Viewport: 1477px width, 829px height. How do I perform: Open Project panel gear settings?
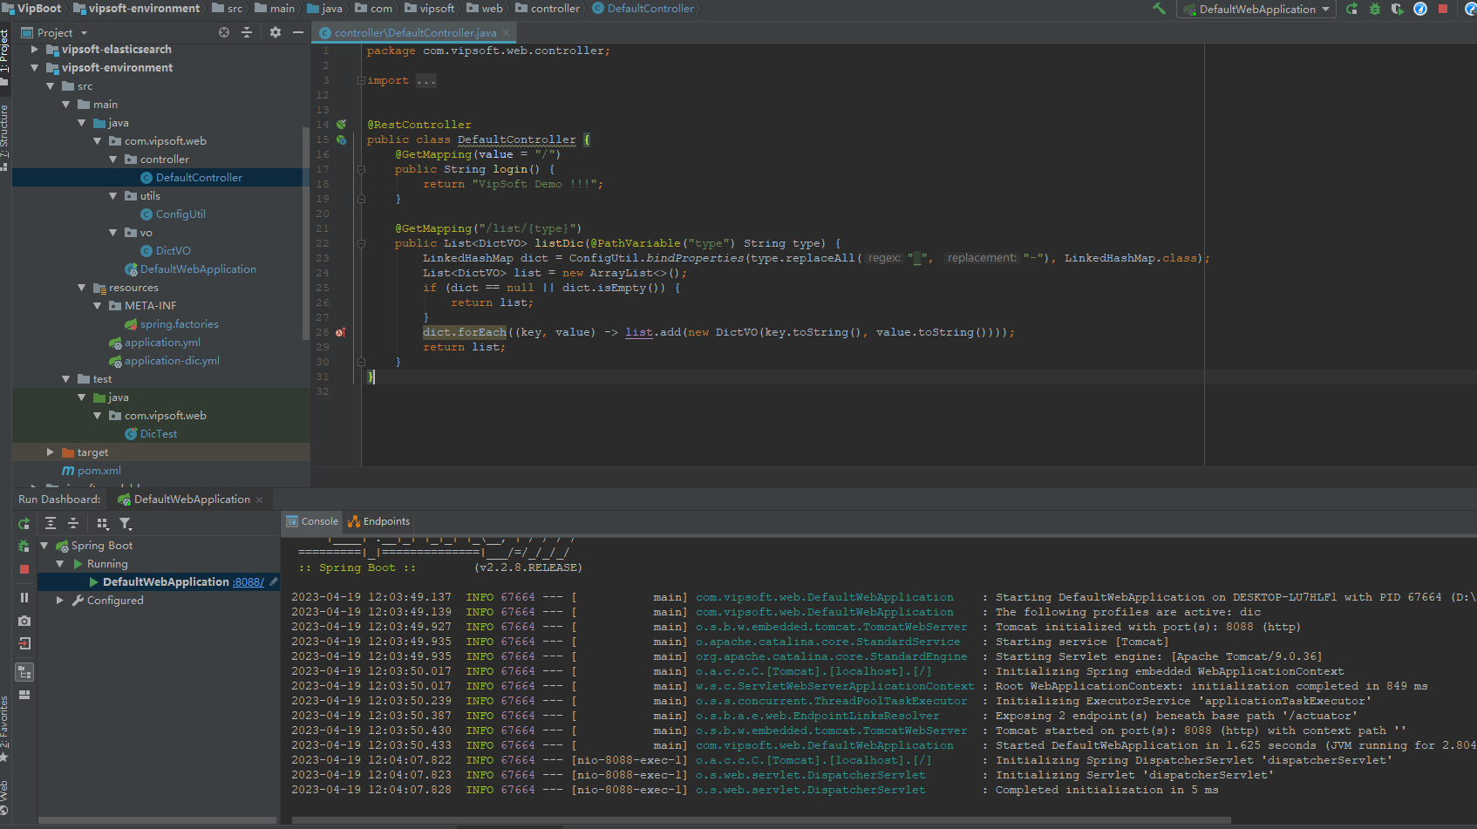click(x=276, y=32)
